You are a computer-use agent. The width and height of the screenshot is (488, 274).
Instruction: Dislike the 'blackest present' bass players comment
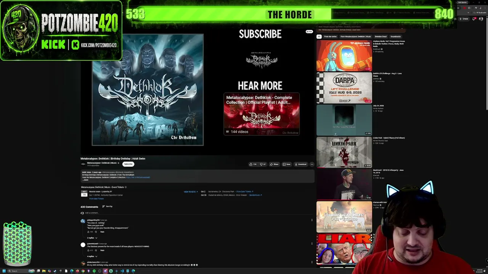click(x=96, y=250)
